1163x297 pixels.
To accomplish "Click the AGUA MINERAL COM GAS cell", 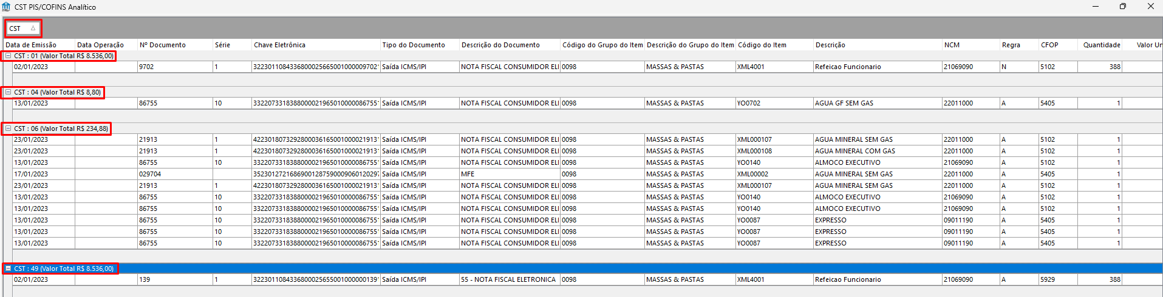I will point(878,151).
